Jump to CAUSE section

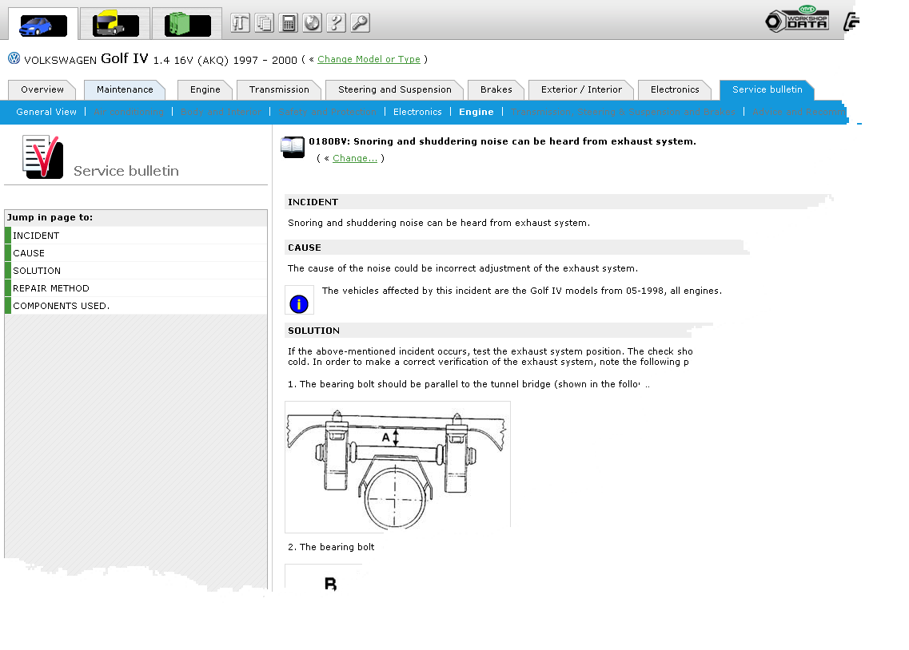click(x=136, y=253)
